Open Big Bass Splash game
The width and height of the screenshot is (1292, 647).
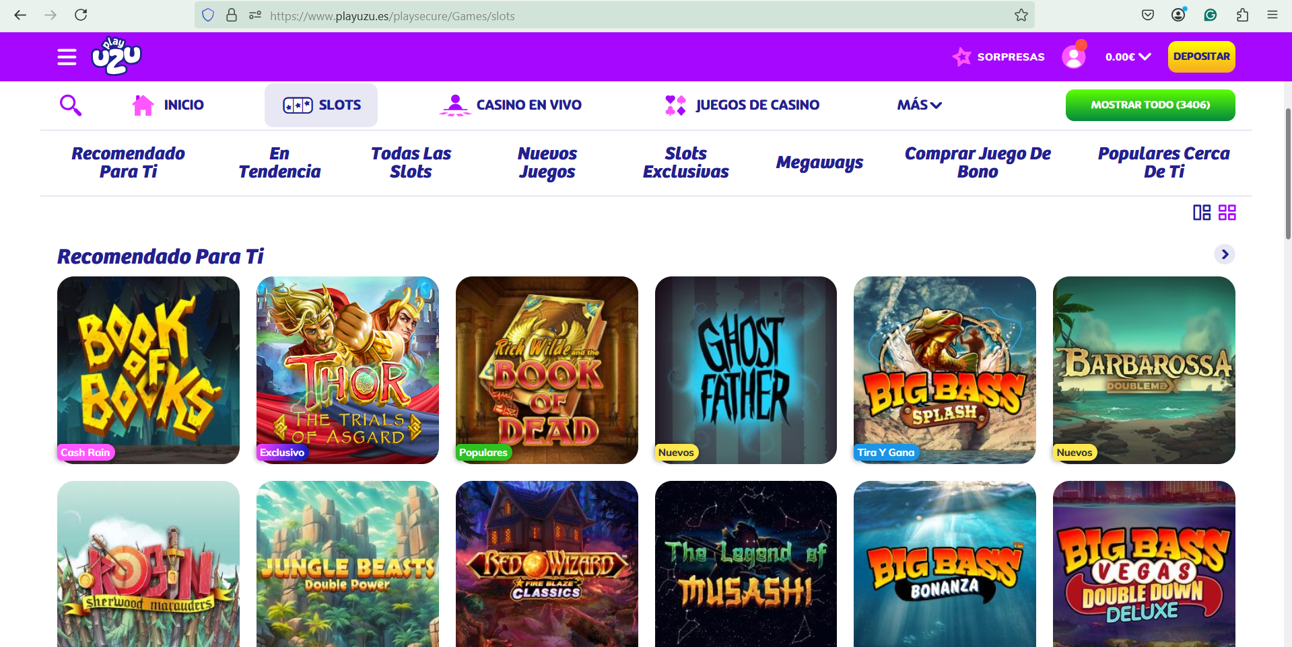pos(945,370)
